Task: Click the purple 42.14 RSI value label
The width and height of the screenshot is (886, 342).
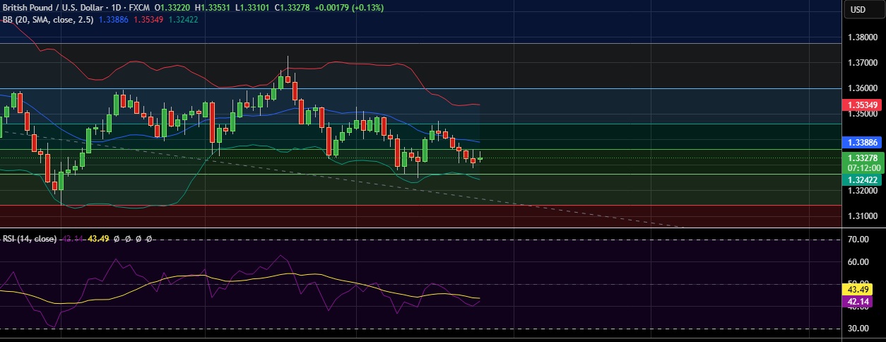Action: click(863, 302)
